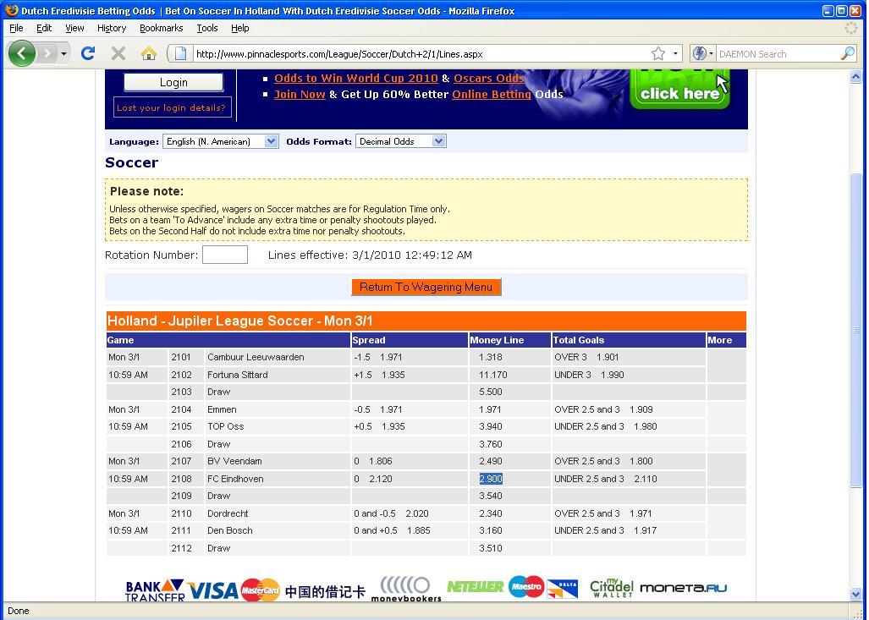Open the Tools menu

click(206, 28)
